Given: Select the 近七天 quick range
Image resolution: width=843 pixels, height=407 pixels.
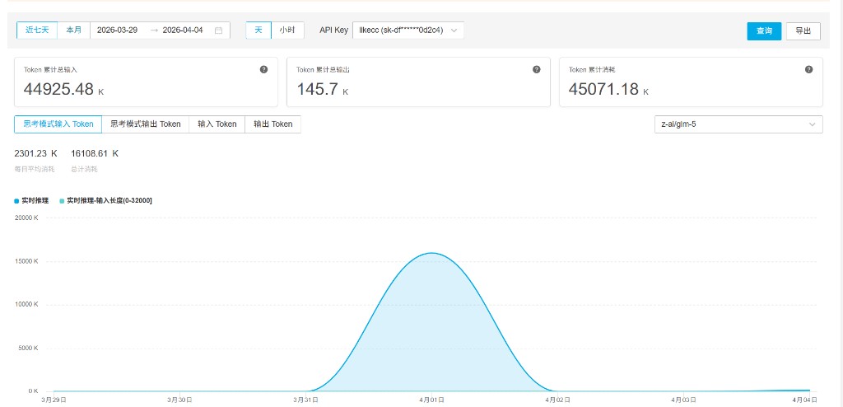Looking at the screenshot, I should tap(37, 30).
